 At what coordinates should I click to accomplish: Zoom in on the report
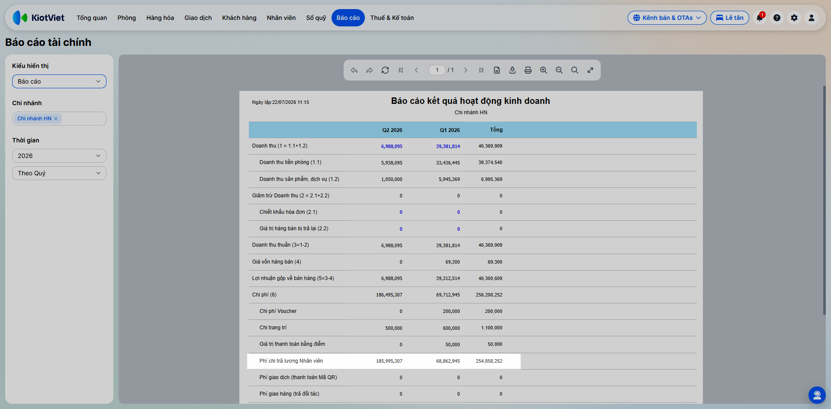(544, 70)
